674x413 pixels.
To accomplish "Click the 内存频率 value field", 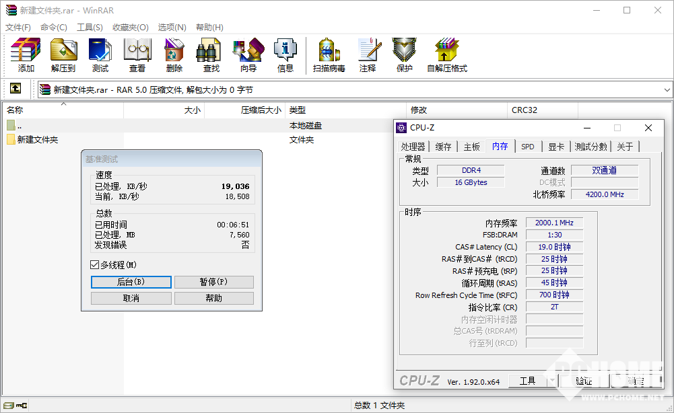I will 554,223.
